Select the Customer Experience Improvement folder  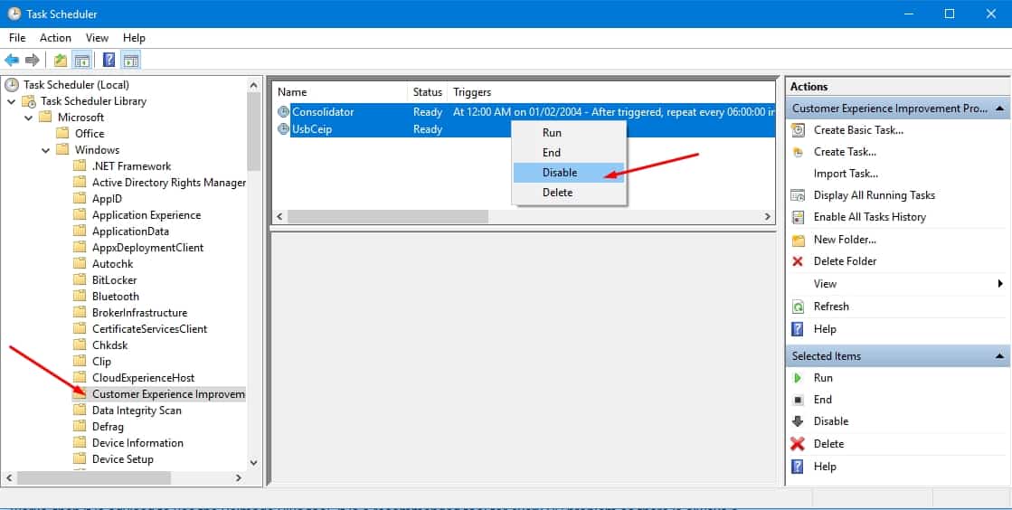(168, 394)
